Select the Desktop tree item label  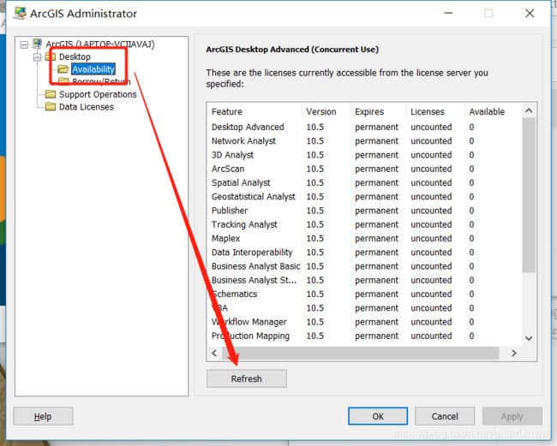75,56
